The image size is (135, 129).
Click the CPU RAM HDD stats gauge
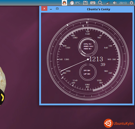[x=88, y=47]
